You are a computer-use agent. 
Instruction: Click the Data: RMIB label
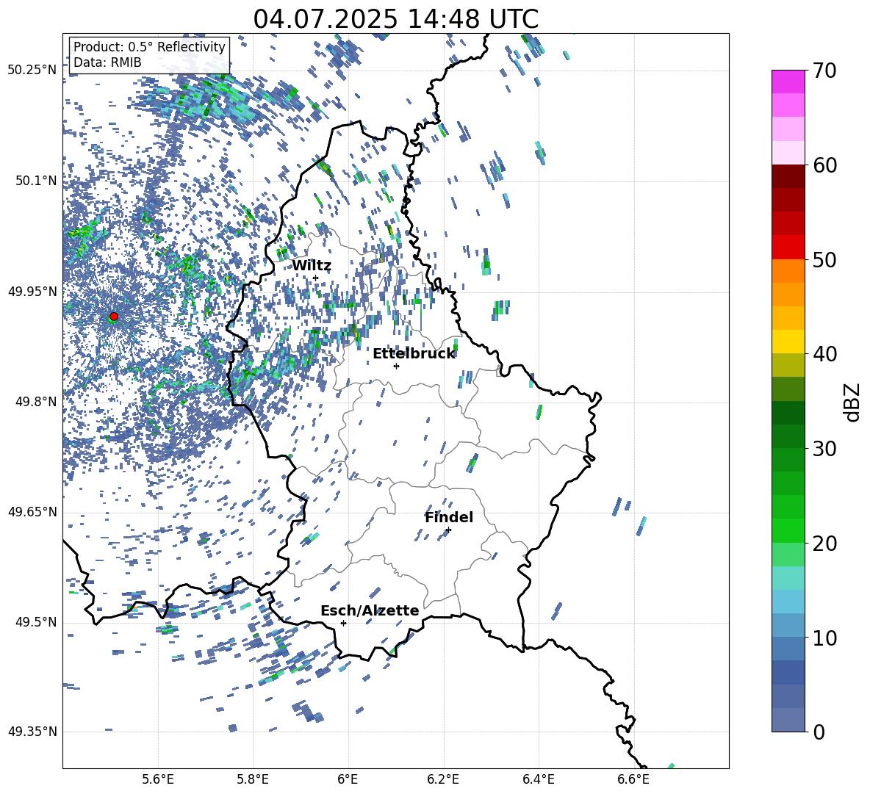107,62
